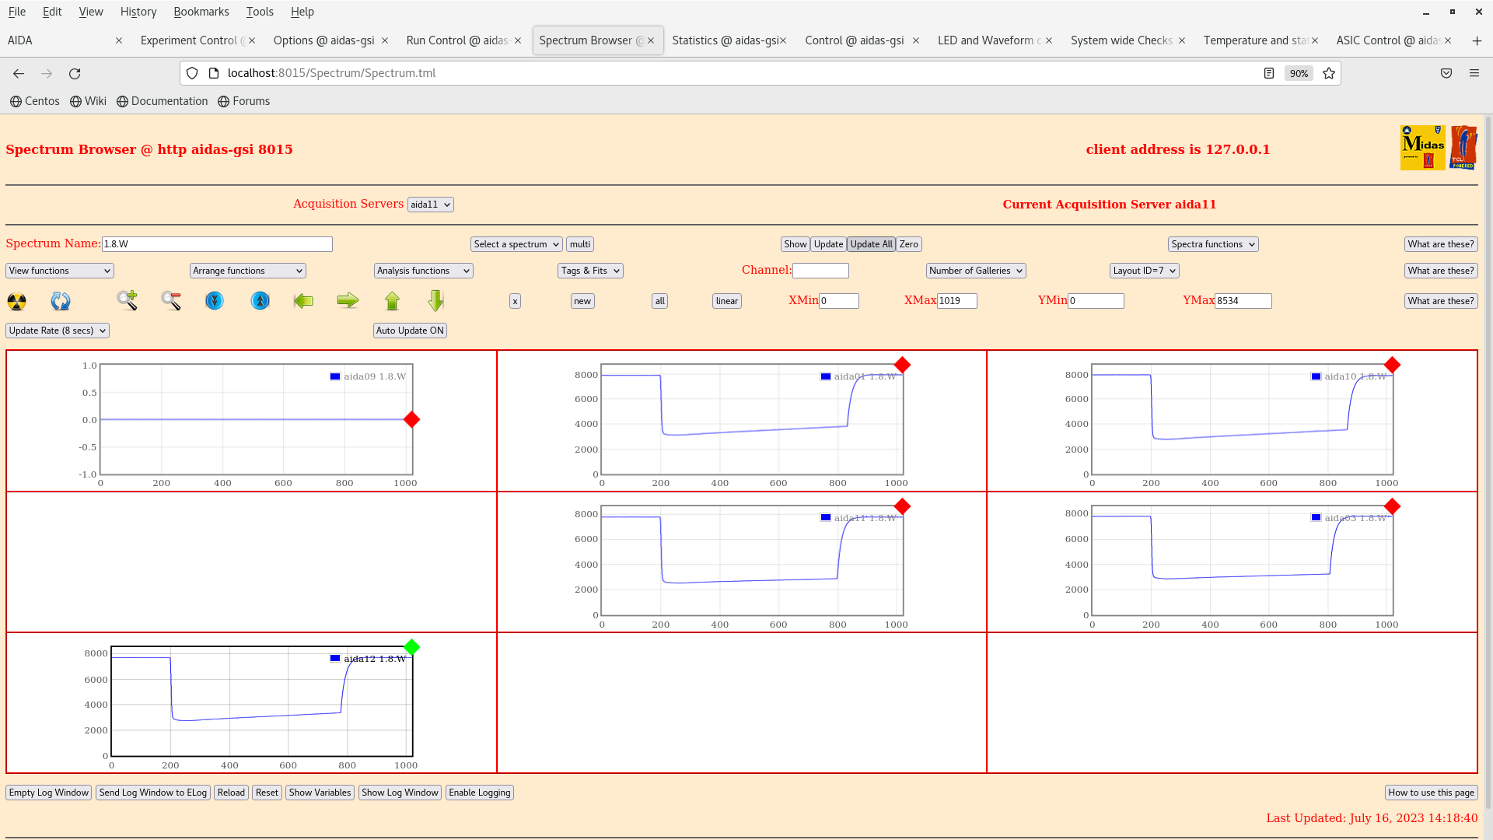The height and width of the screenshot is (840, 1493).
Task: Click the blue double-down arrow icon
Action: coord(215,301)
